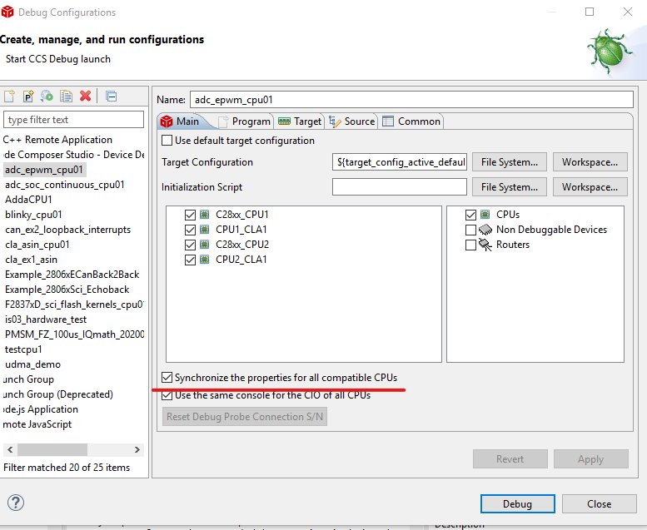Click the Close button
Viewport: 647px width, 530px height.
pyautogui.click(x=600, y=504)
